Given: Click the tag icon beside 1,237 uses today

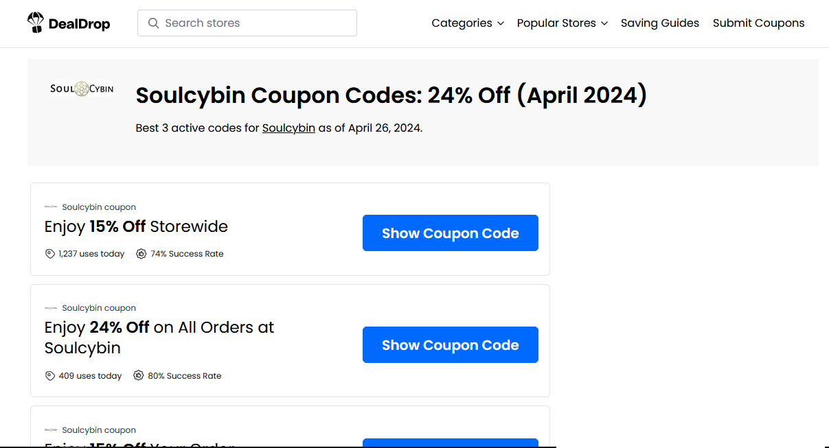Looking at the screenshot, I should 49,254.
